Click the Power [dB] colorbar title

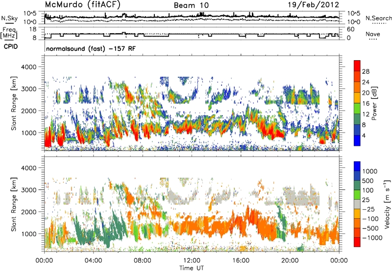tap(374, 104)
